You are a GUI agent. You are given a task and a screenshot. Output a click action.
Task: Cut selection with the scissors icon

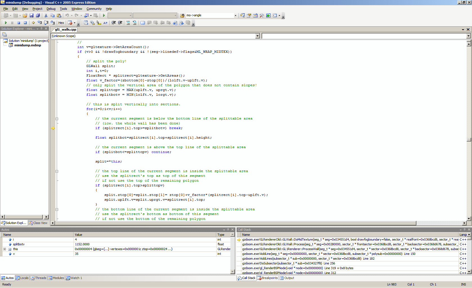click(46, 15)
